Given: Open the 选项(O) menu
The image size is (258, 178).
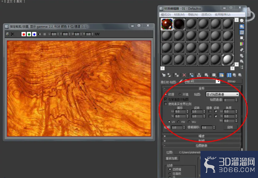Looking at the screenshot, I should click(x=206, y=15).
